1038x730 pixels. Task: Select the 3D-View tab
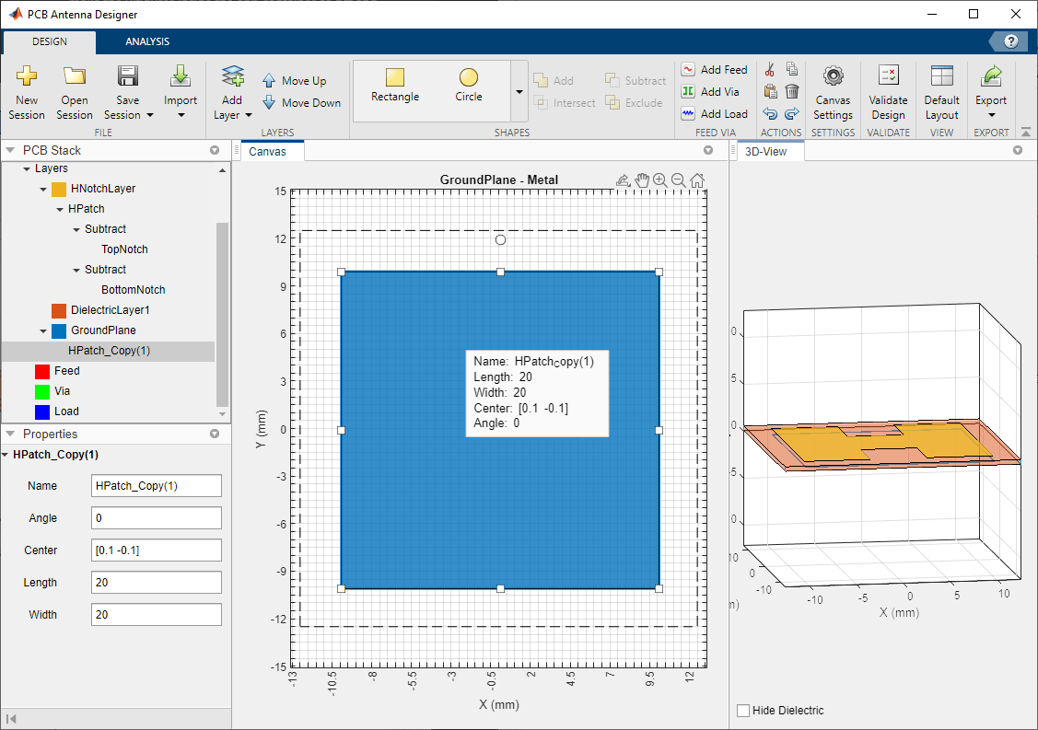point(766,151)
